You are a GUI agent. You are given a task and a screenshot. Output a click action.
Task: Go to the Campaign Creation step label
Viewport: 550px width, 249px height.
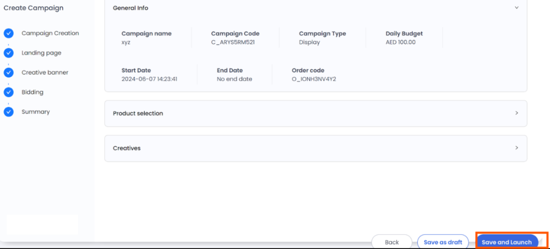point(50,34)
